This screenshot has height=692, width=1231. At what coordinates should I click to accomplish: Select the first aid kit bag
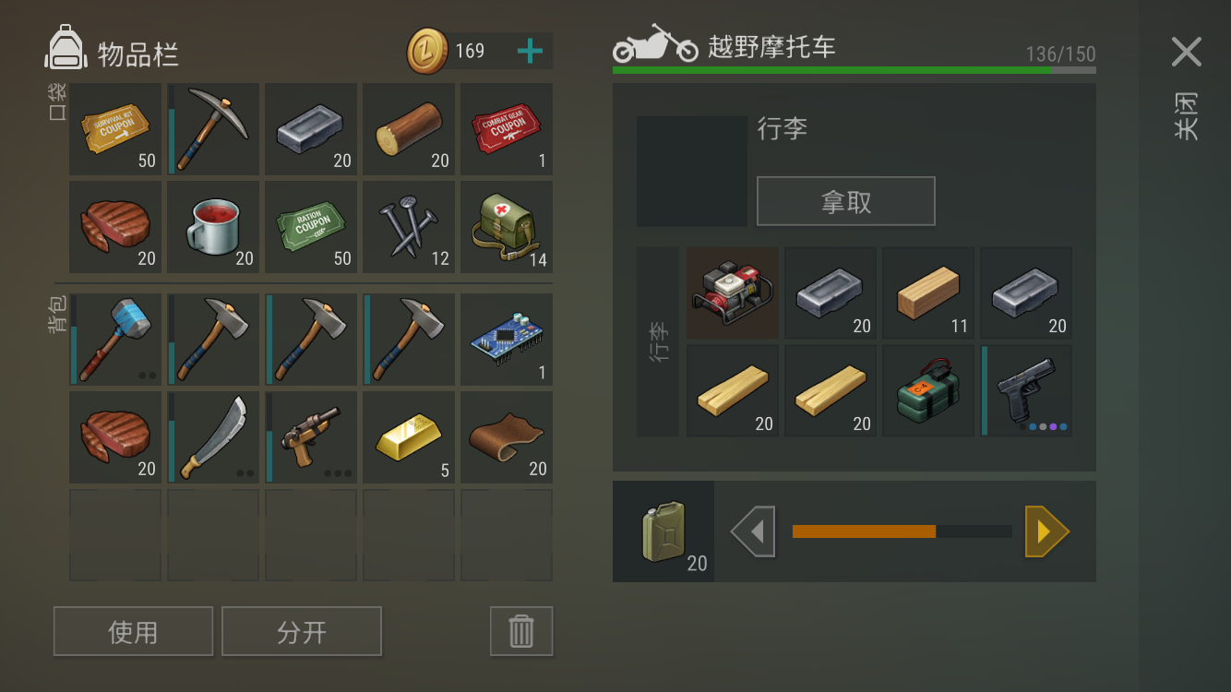(507, 227)
